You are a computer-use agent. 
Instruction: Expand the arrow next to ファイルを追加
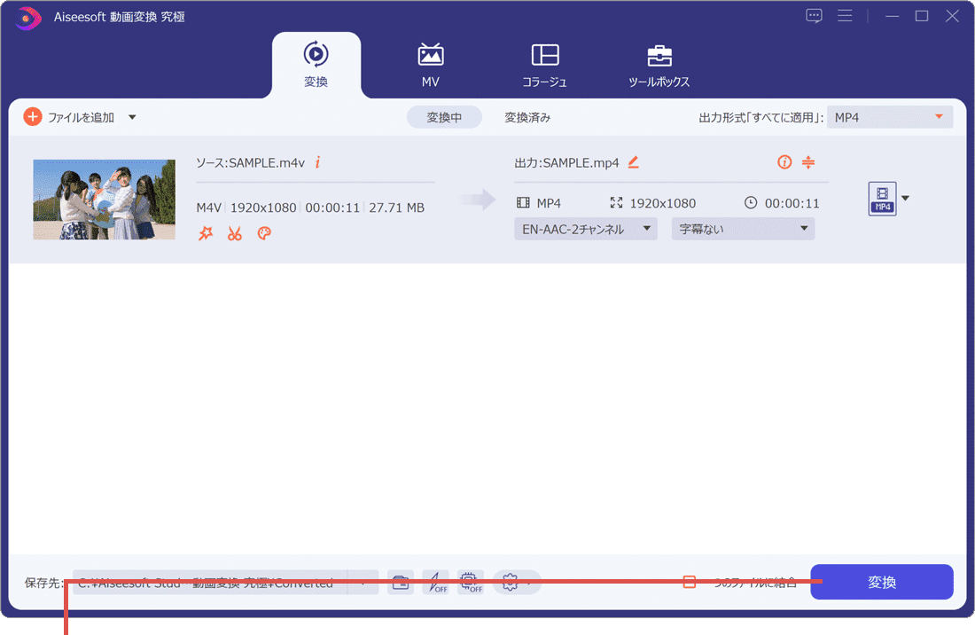click(132, 117)
